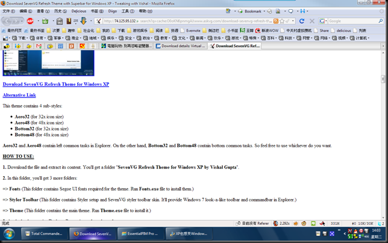Click the Adblock Plus ABP icon
This screenshot has height=243, width=388.
30,21
